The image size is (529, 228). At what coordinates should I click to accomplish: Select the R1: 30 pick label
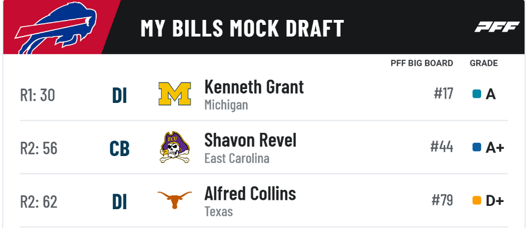(x=37, y=95)
